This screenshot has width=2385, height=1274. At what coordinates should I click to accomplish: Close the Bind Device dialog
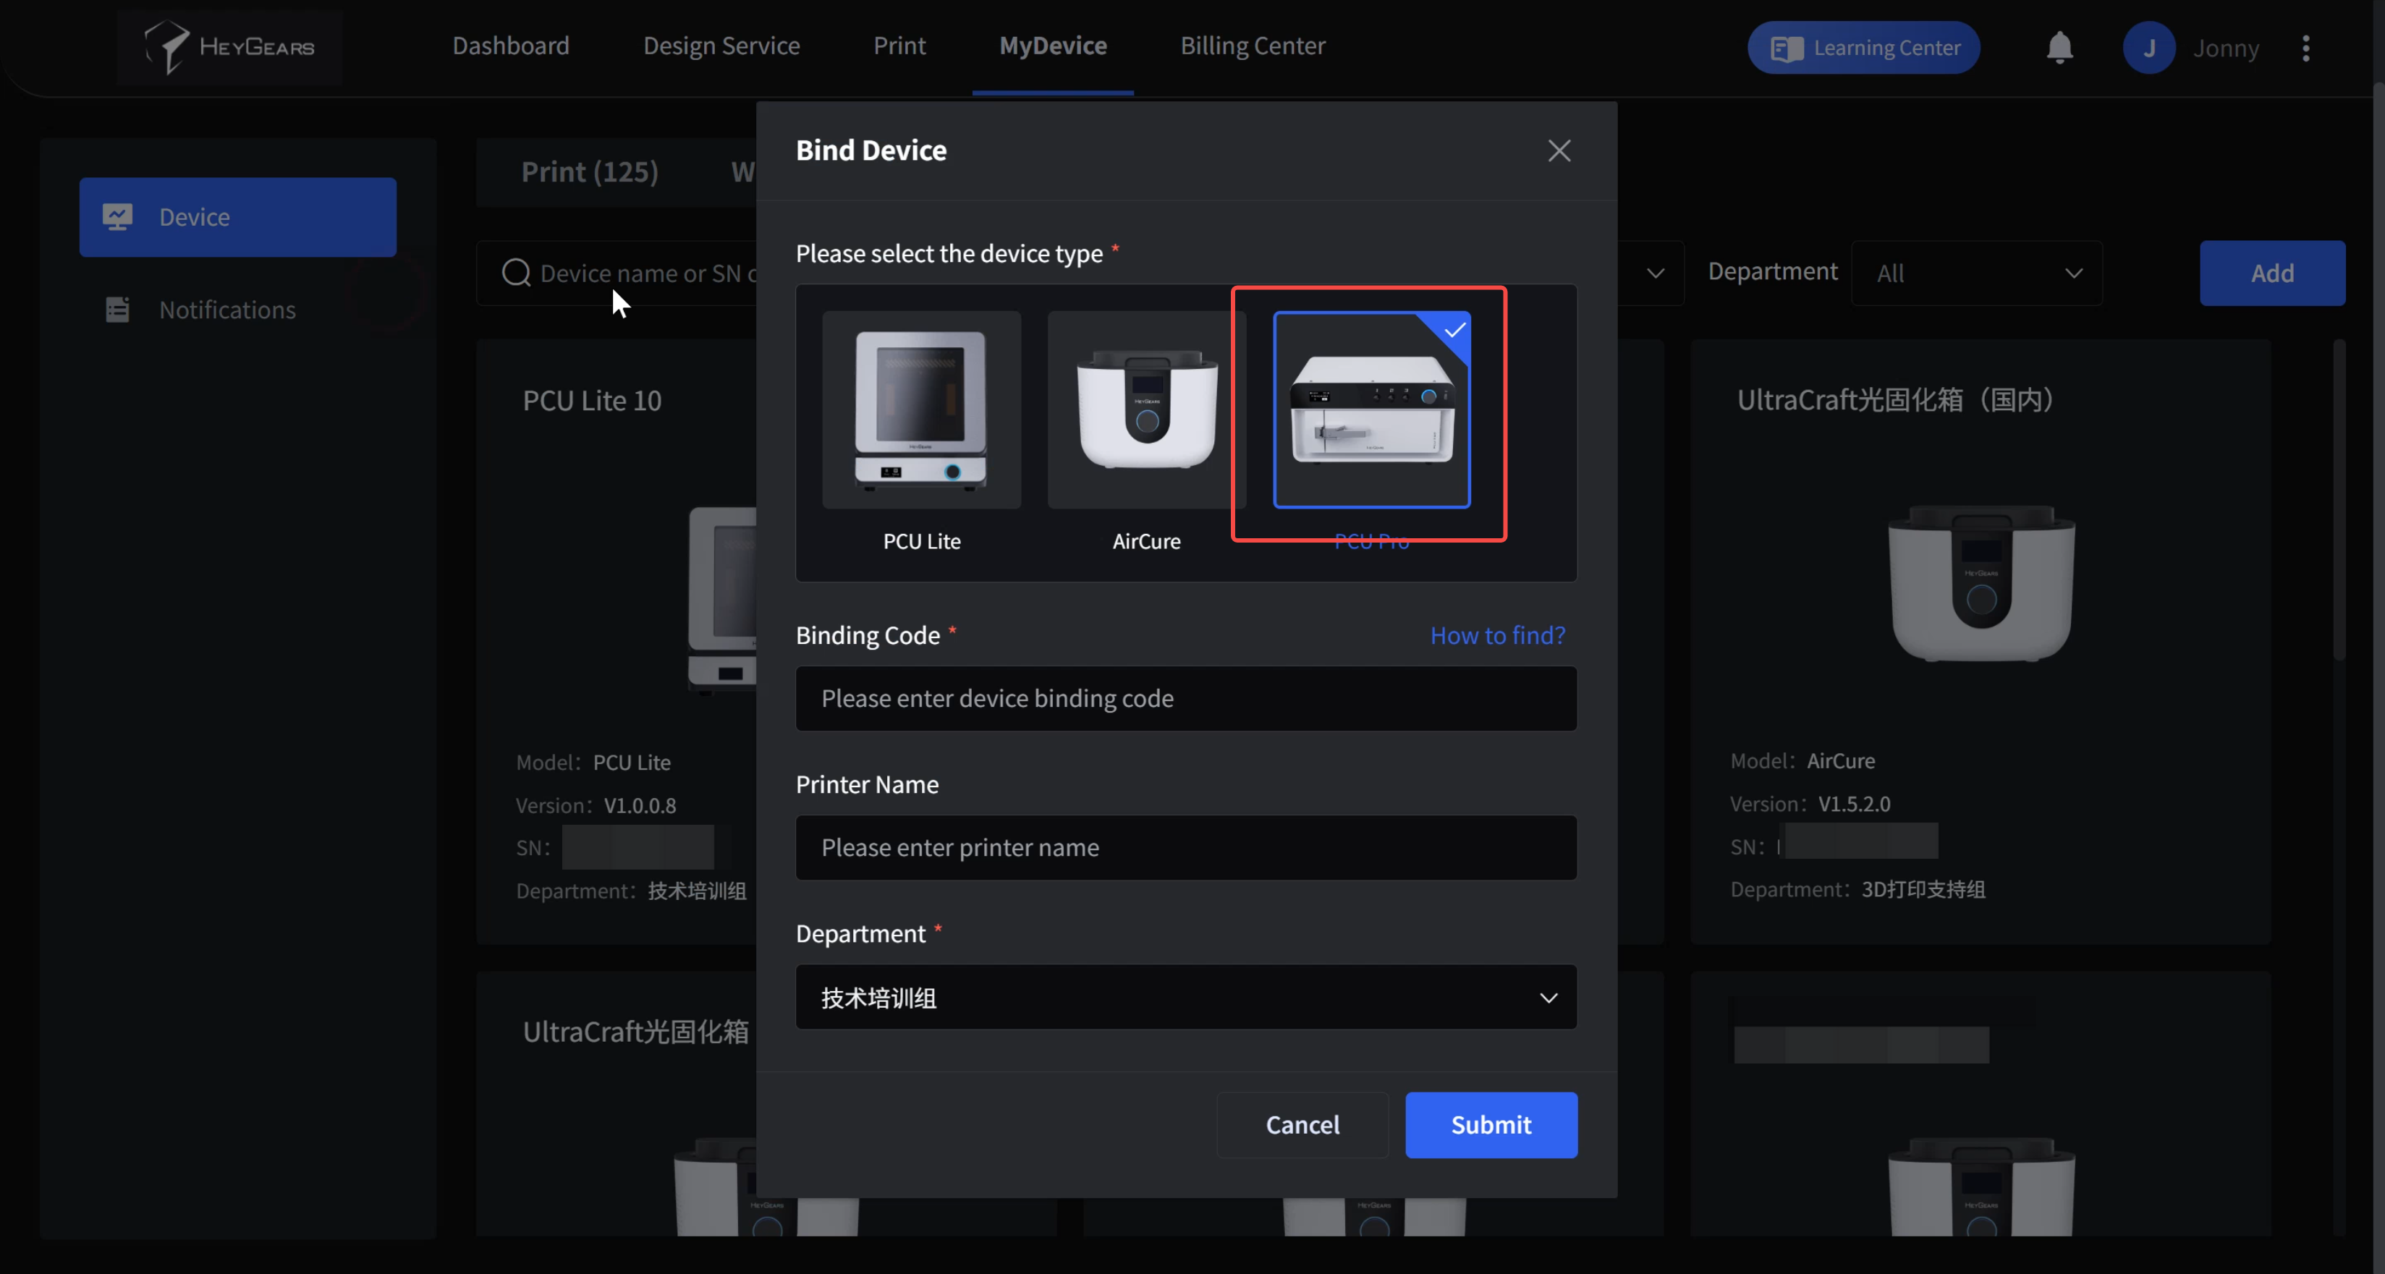pyautogui.click(x=1559, y=151)
